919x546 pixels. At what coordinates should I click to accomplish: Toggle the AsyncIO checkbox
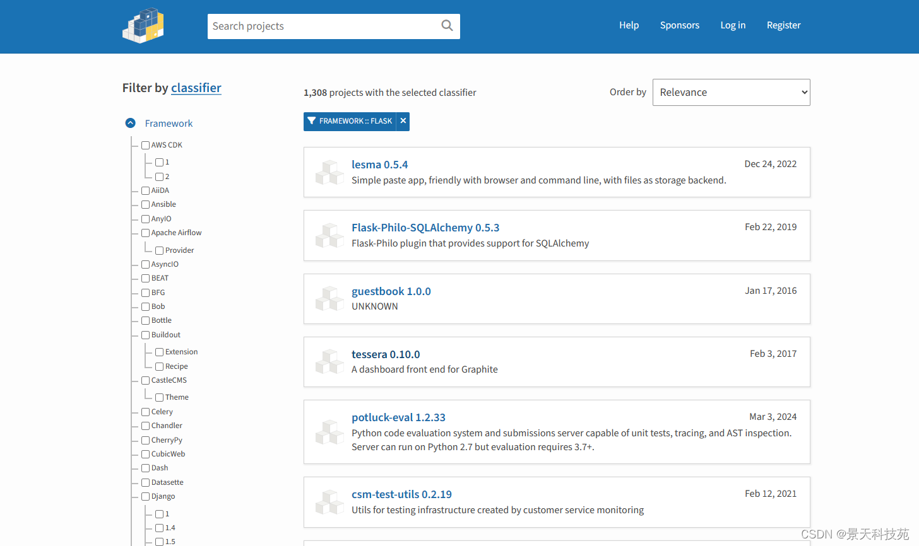click(146, 264)
